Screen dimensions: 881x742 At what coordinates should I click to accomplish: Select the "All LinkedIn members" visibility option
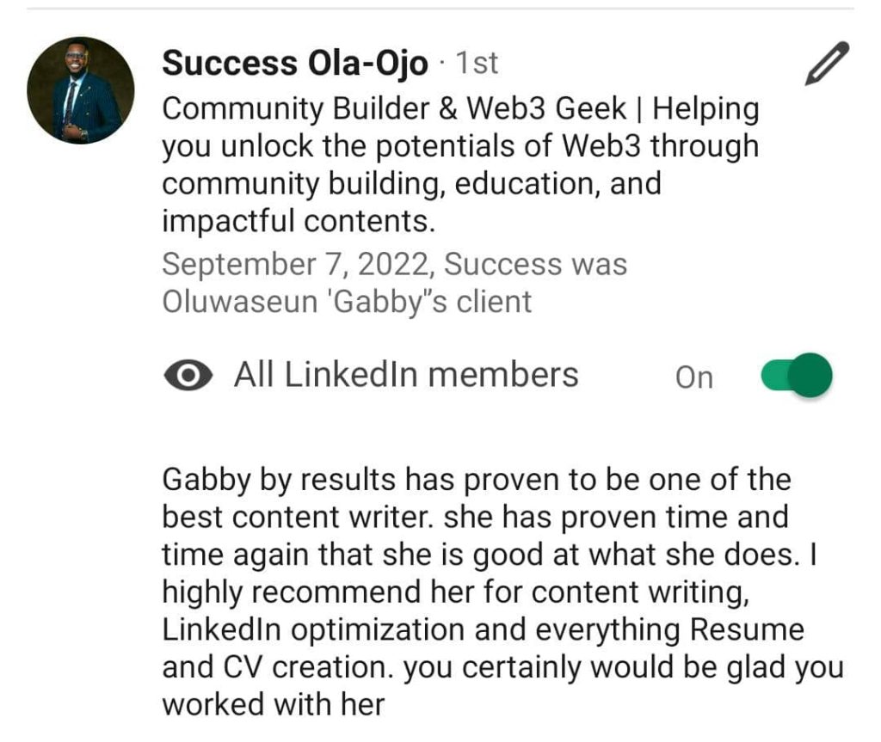pos(406,375)
